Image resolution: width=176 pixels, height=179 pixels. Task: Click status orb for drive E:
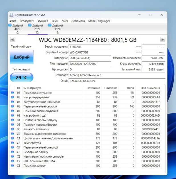coord(50,25)
